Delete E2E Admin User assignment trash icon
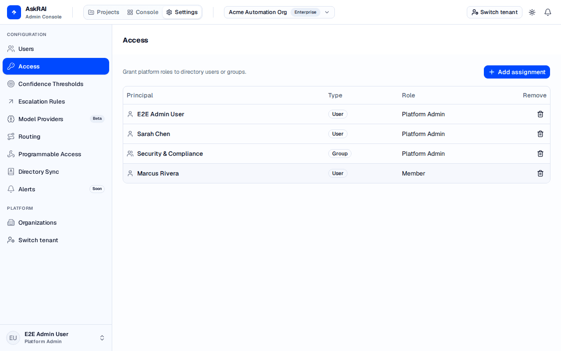Viewport: 561px width, 351px height. [540, 114]
